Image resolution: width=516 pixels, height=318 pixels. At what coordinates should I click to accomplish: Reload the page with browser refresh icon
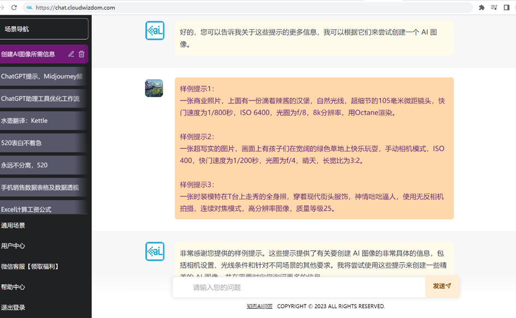point(14,7)
